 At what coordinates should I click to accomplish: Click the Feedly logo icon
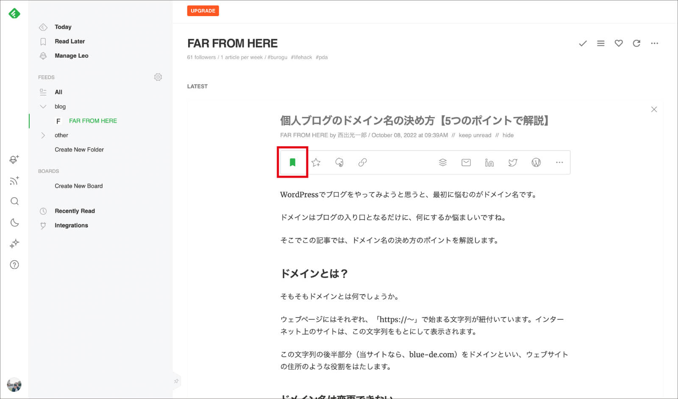[x=14, y=14]
